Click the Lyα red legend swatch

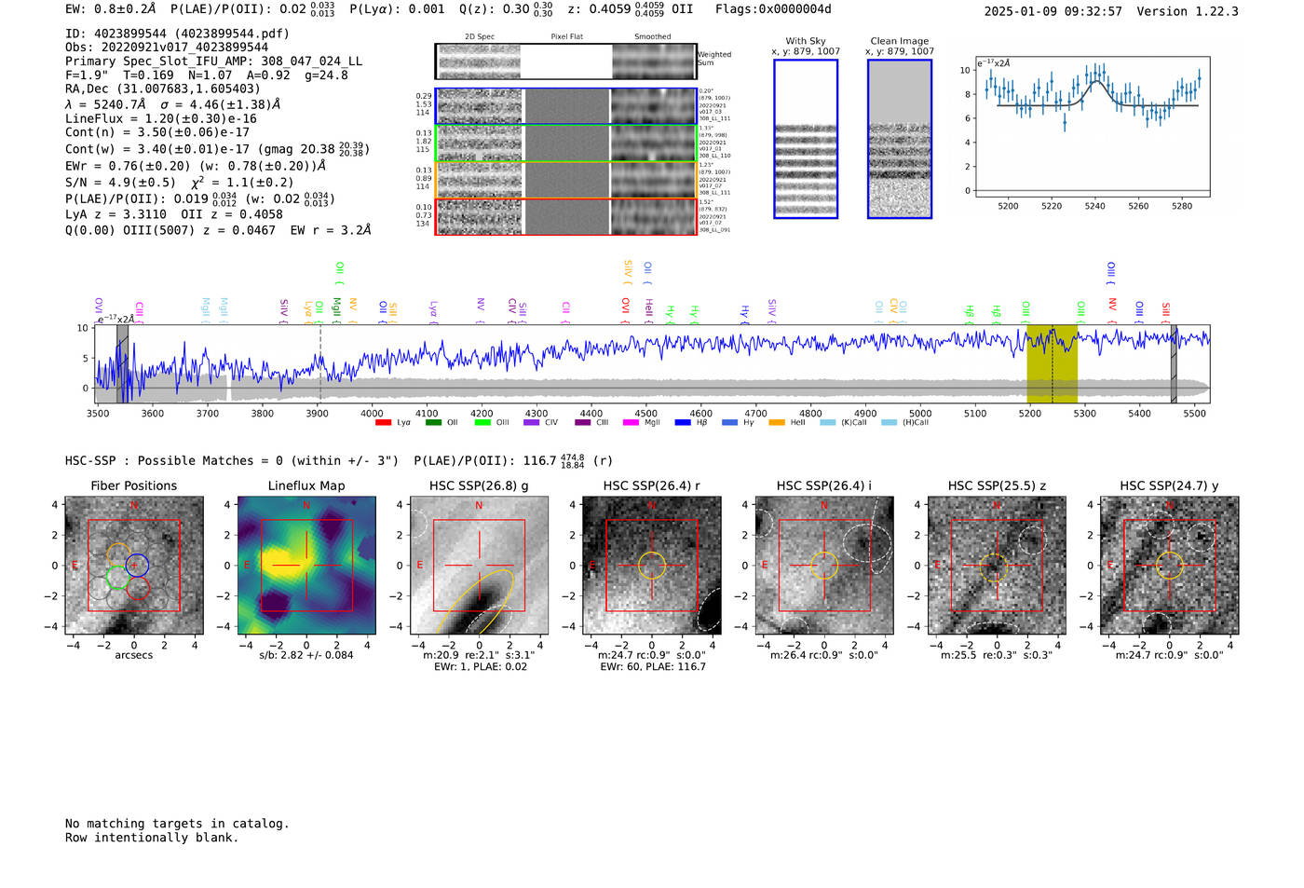point(383,422)
